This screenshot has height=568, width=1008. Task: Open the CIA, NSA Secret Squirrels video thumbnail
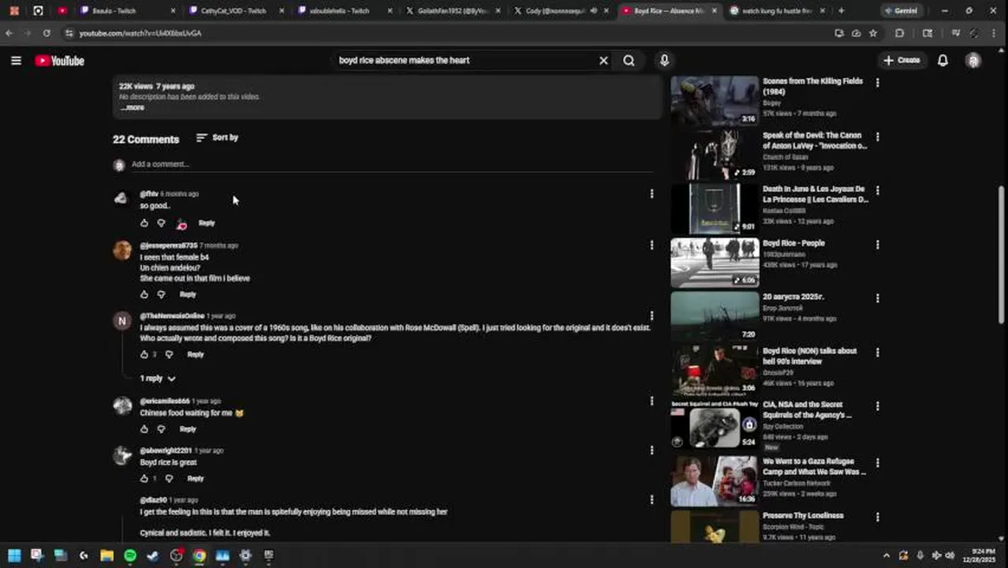[x=715, y=426]
